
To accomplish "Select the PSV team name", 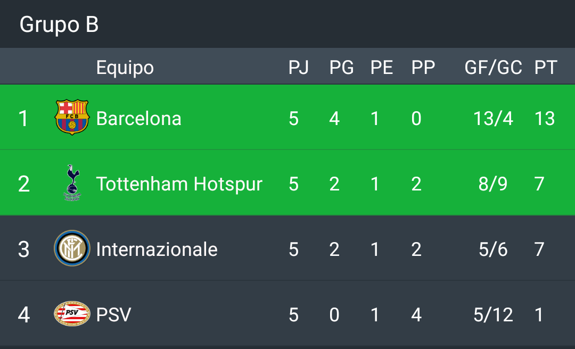I will click(x=114, y=314).
